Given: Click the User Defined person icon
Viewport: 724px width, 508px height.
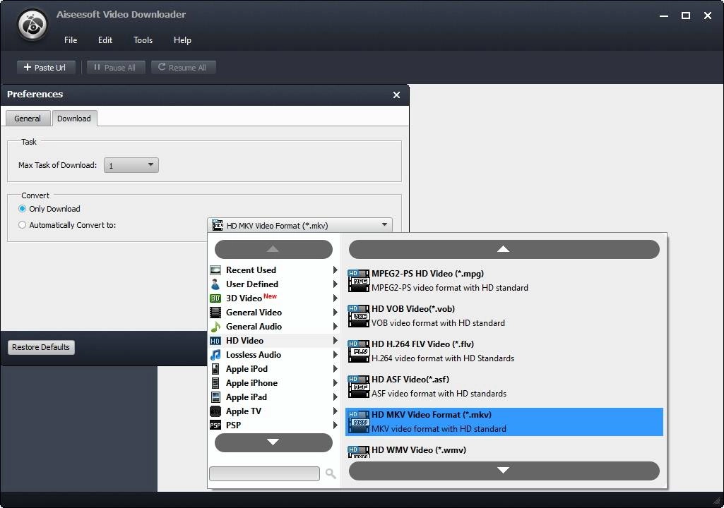Looking at the screenshot, I should tap(215, 284).
